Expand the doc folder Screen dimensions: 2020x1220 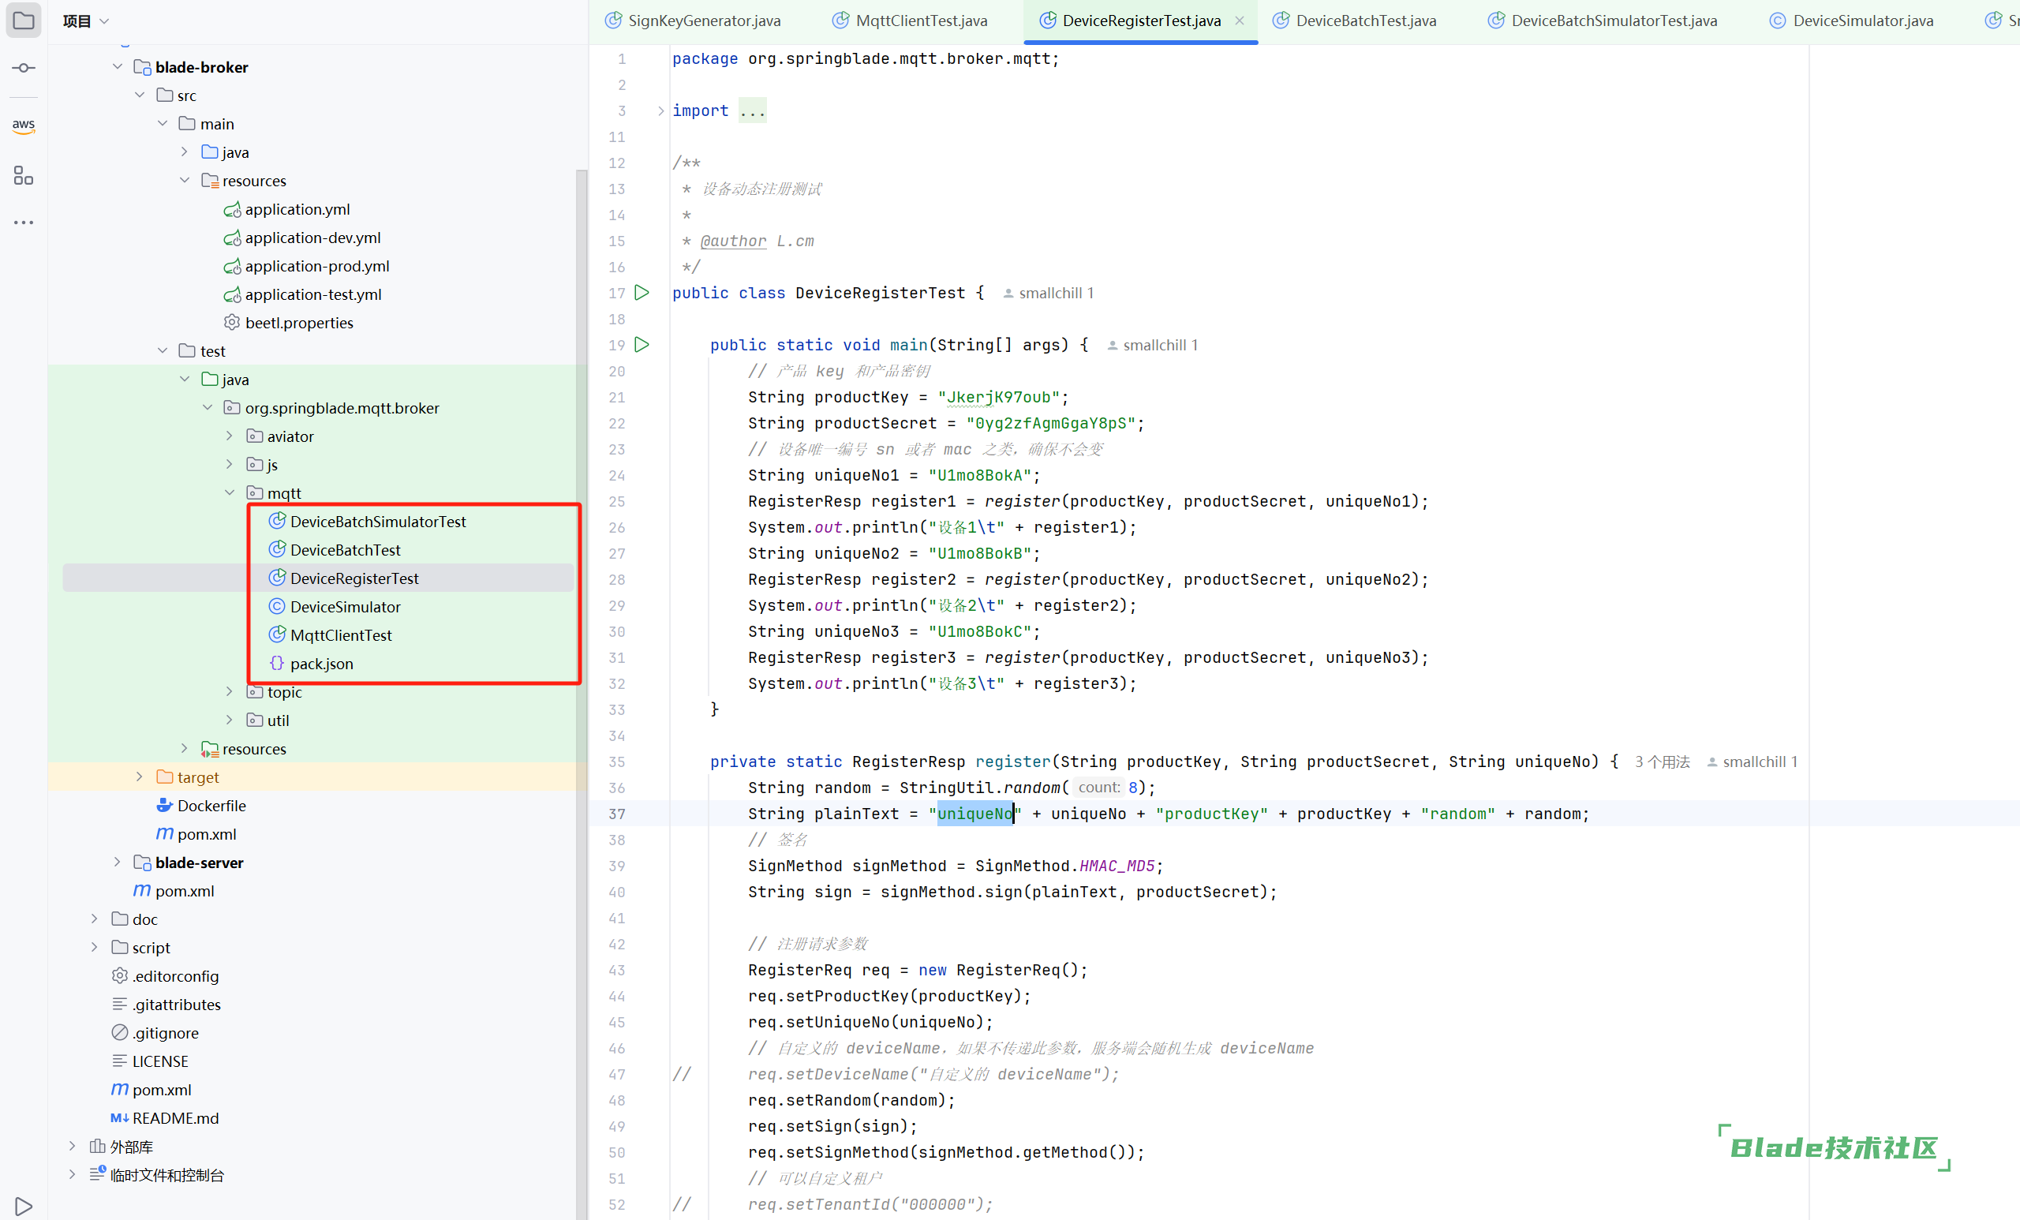point(94,919)
